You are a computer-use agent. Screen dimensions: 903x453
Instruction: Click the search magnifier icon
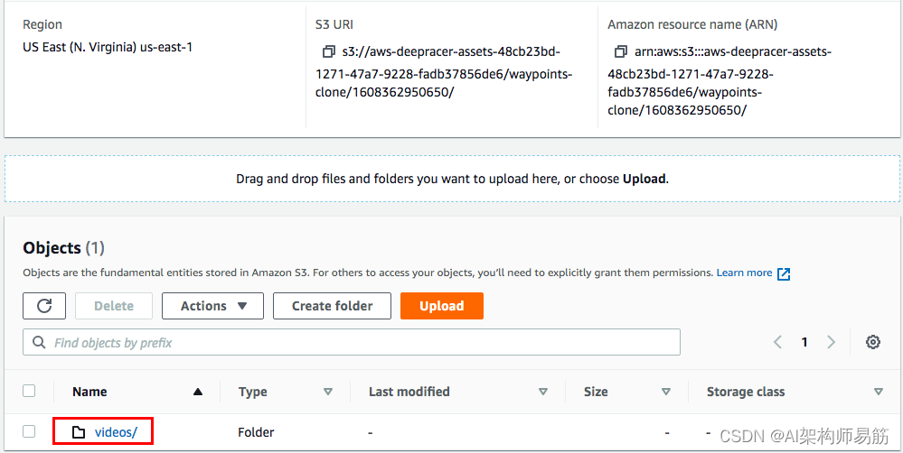(39, 343)
